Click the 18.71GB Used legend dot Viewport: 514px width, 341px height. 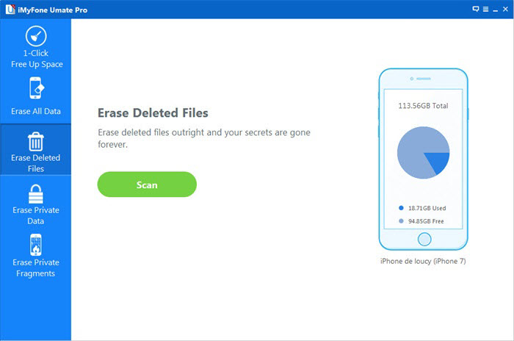[400, 208]
